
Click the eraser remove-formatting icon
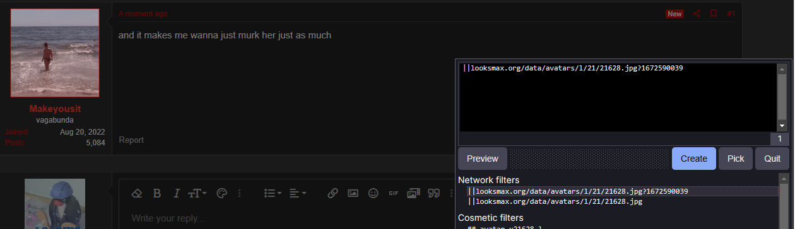(136, 193)
